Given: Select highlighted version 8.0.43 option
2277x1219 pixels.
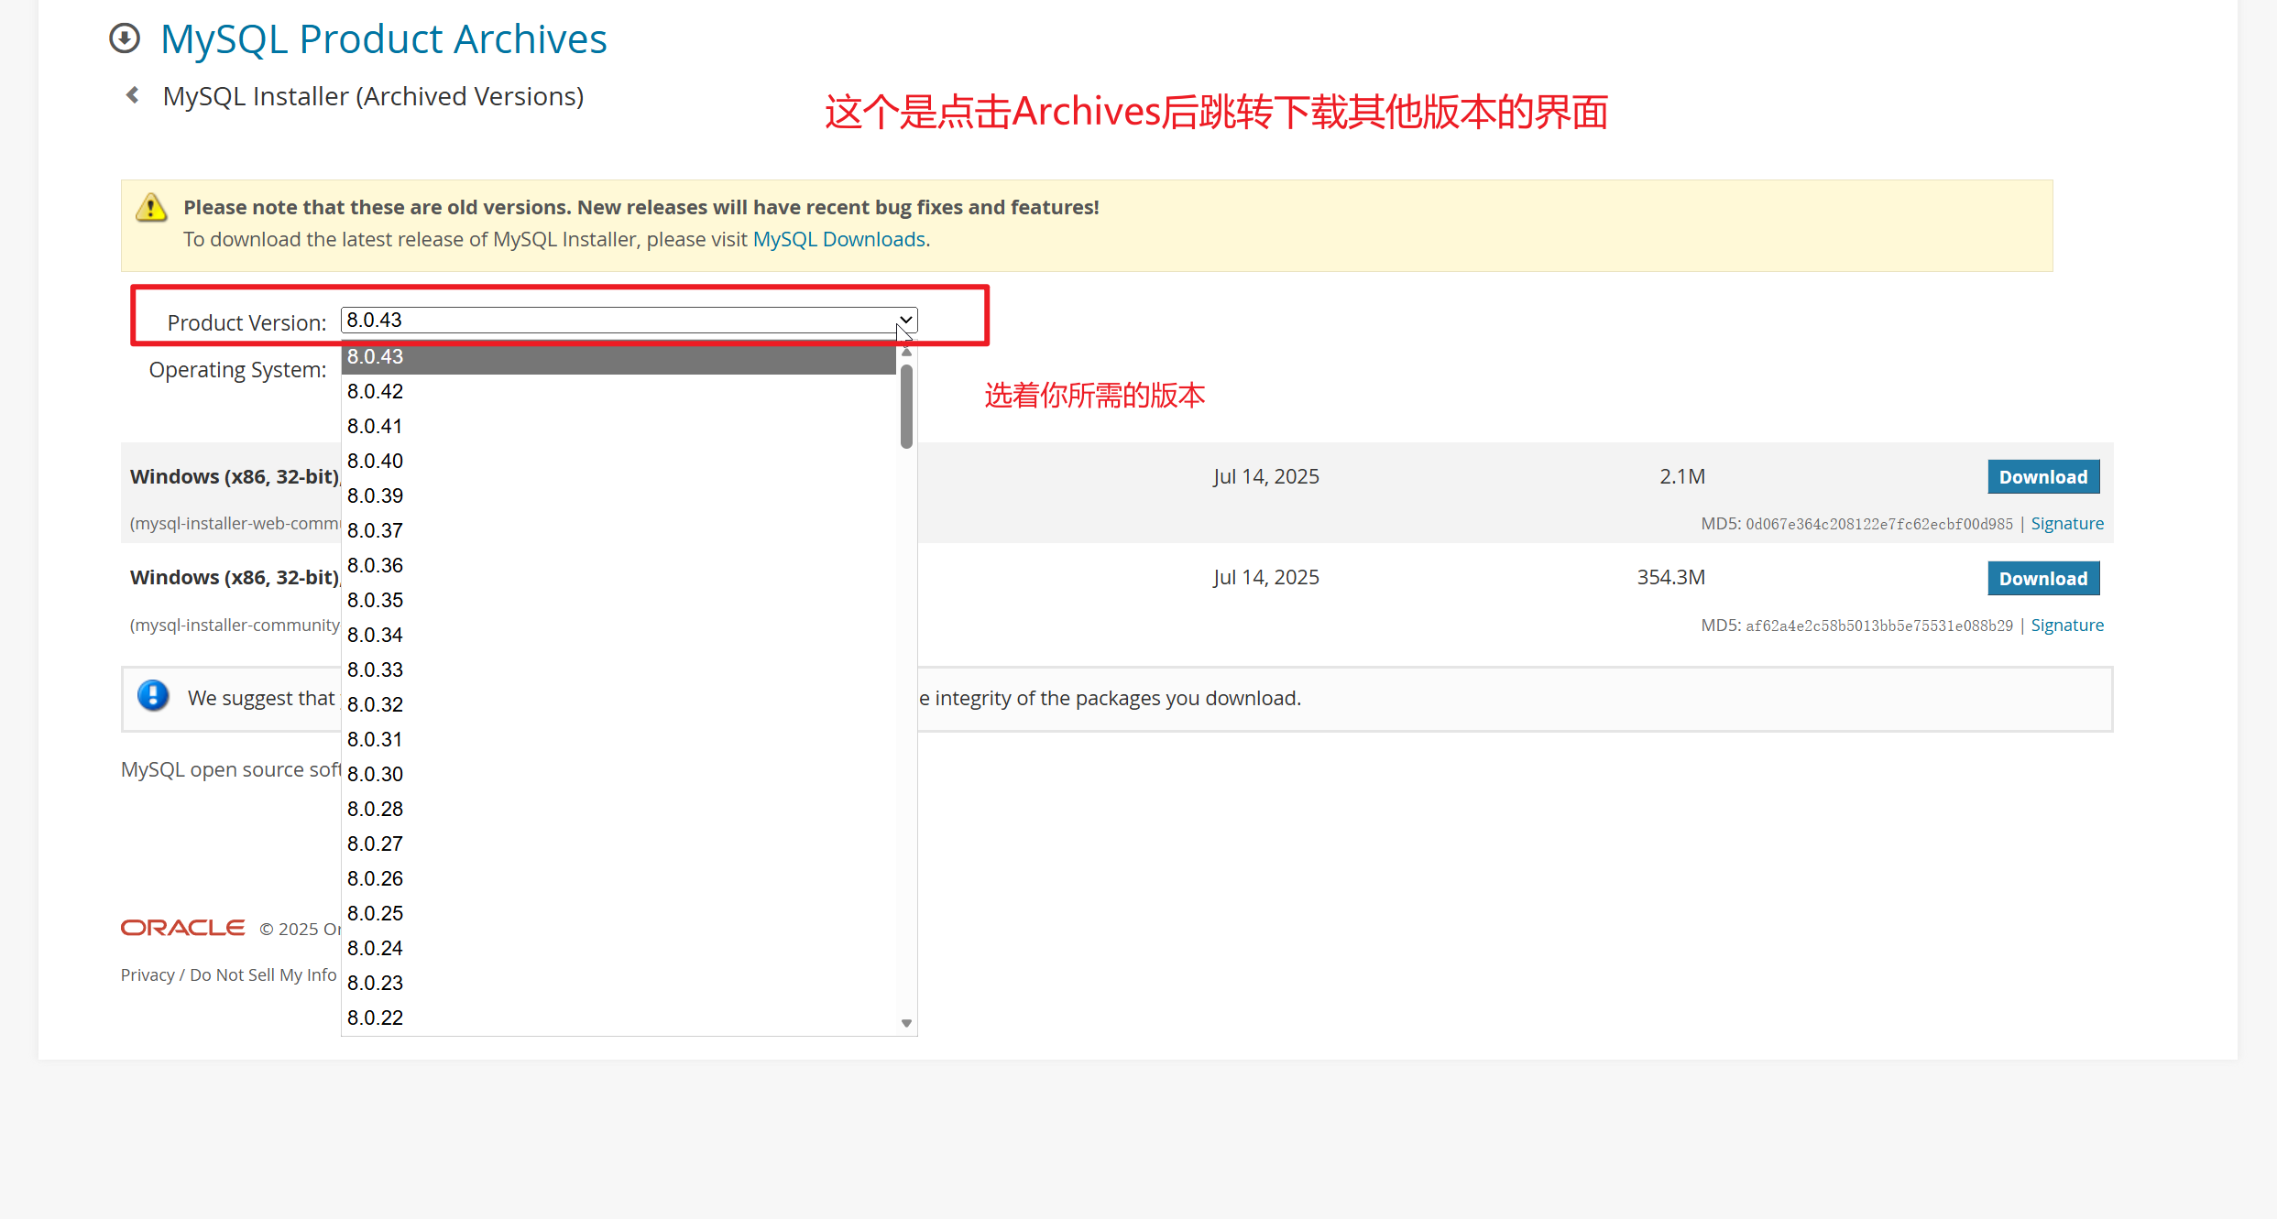Looking at the screenshot, I should coord(376,356).
